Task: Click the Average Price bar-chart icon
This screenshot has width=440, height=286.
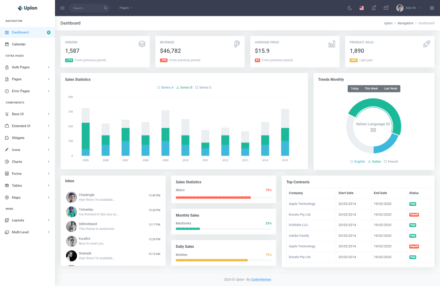Action: pyautogui.click(x=332, y=44)
